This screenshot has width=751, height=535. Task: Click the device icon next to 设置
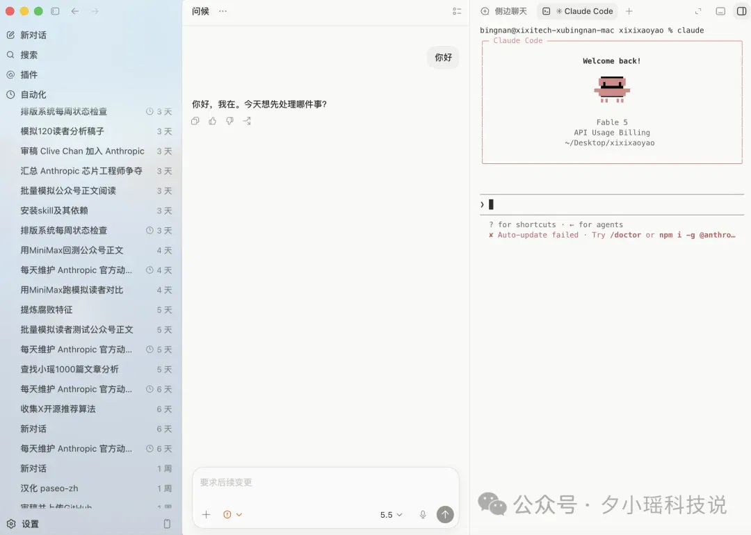coord(167,524)
